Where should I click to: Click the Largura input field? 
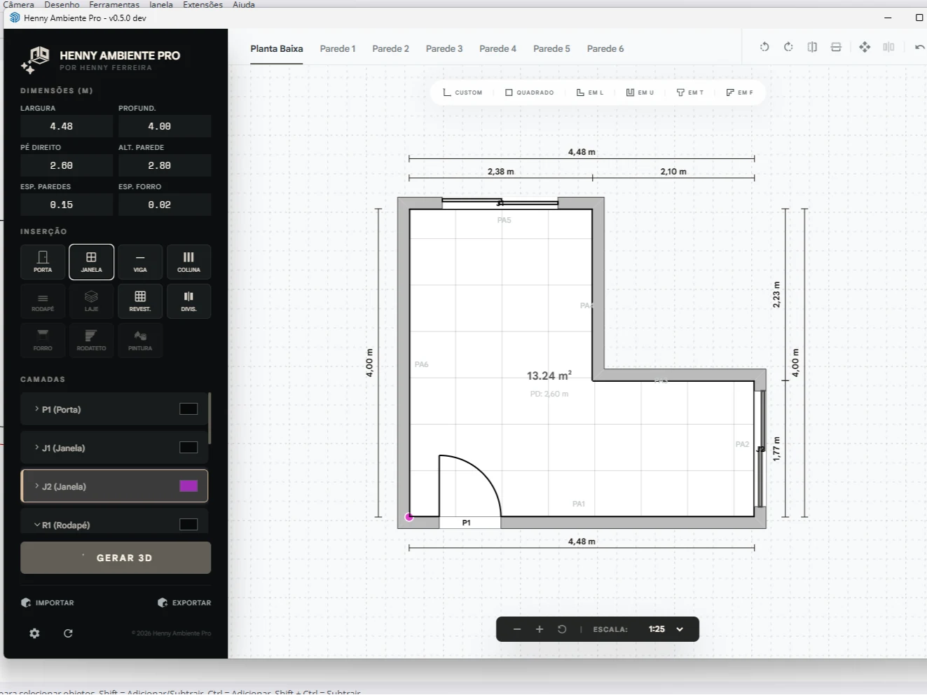[x=67, y=126]
